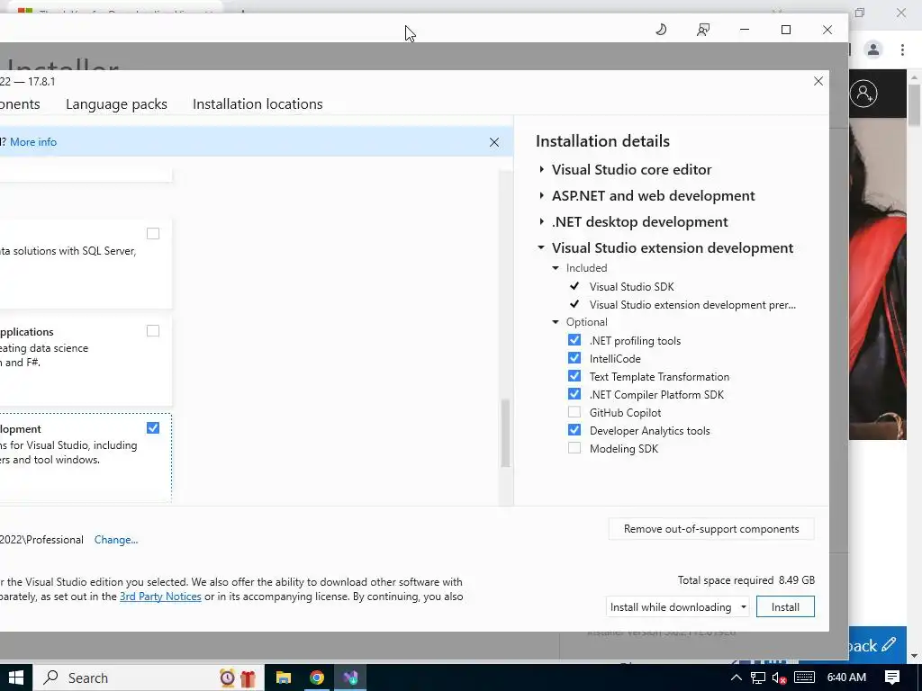Select Visual Studio SDK included item
The image size is (922, 691).
click(x=631, y=287)
